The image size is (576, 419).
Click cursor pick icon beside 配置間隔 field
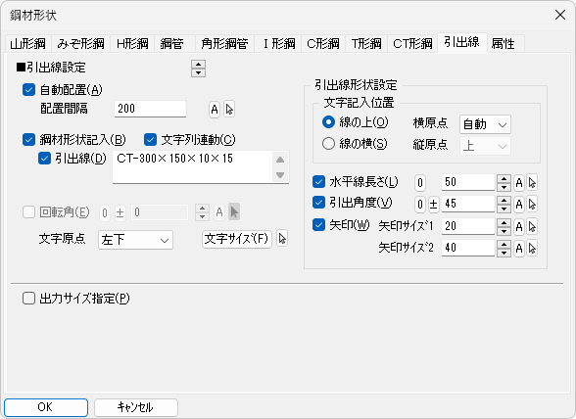tap(229, 109)
